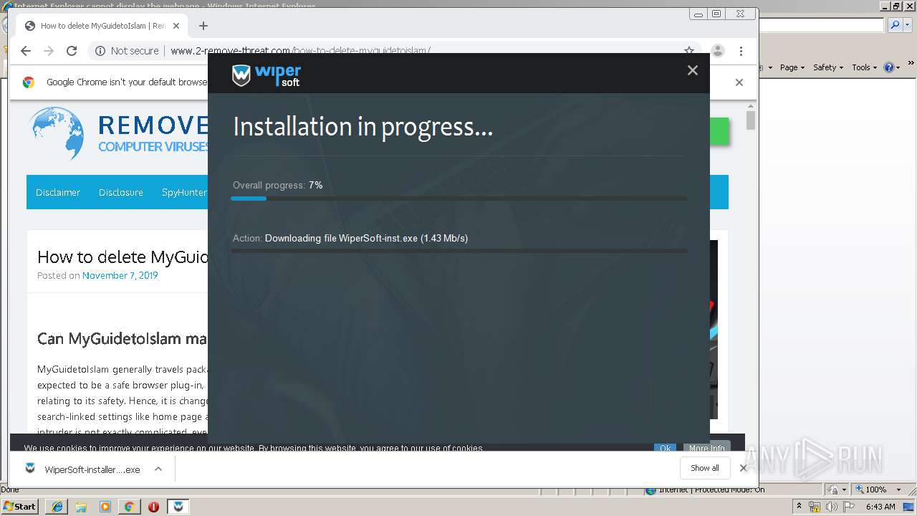
Task: Open the Chrome profile avatar
Action: tap(717, 51)
